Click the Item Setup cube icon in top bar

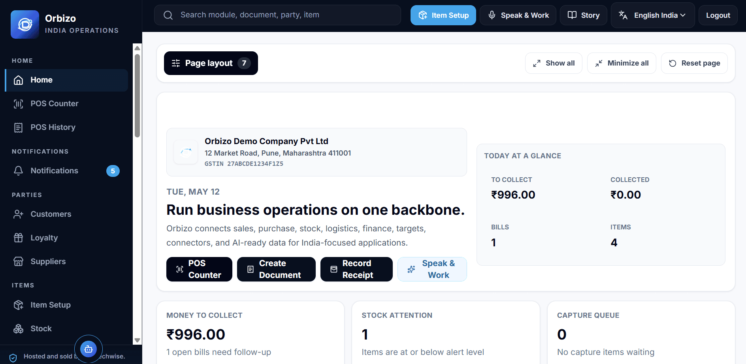coord(423,15)
